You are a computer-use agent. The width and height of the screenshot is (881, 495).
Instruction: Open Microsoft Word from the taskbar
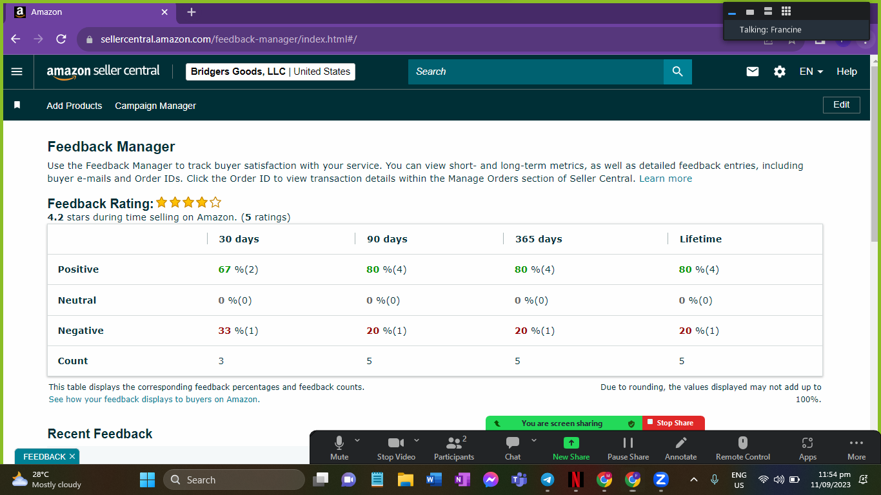point(433,480)
